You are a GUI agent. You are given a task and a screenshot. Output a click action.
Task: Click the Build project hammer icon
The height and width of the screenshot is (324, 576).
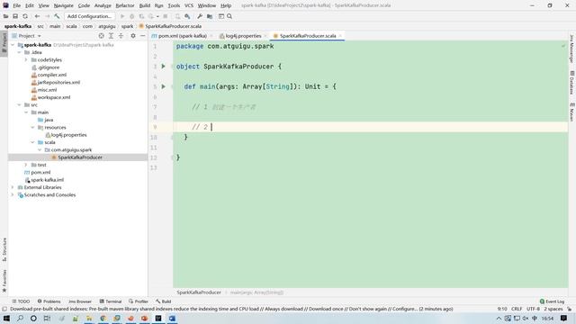[x=57, y=16]
